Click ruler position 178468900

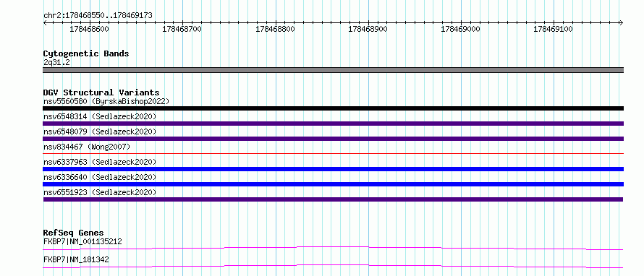[368, 30]
